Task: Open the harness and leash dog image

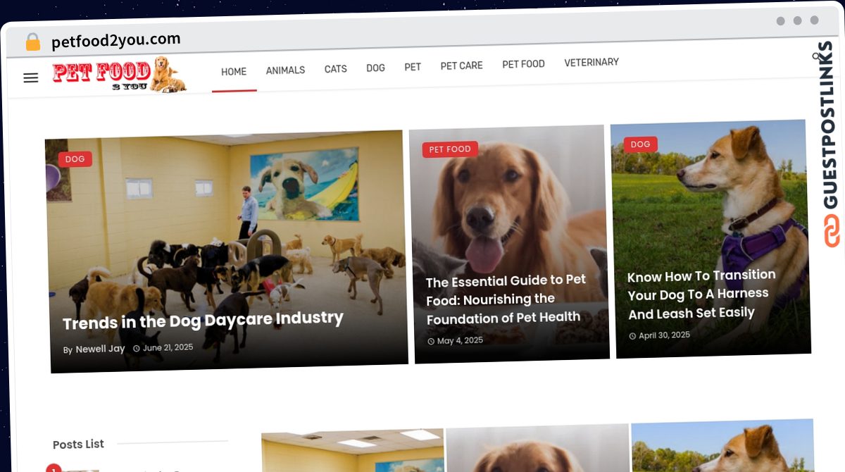Action: (710, 238)
